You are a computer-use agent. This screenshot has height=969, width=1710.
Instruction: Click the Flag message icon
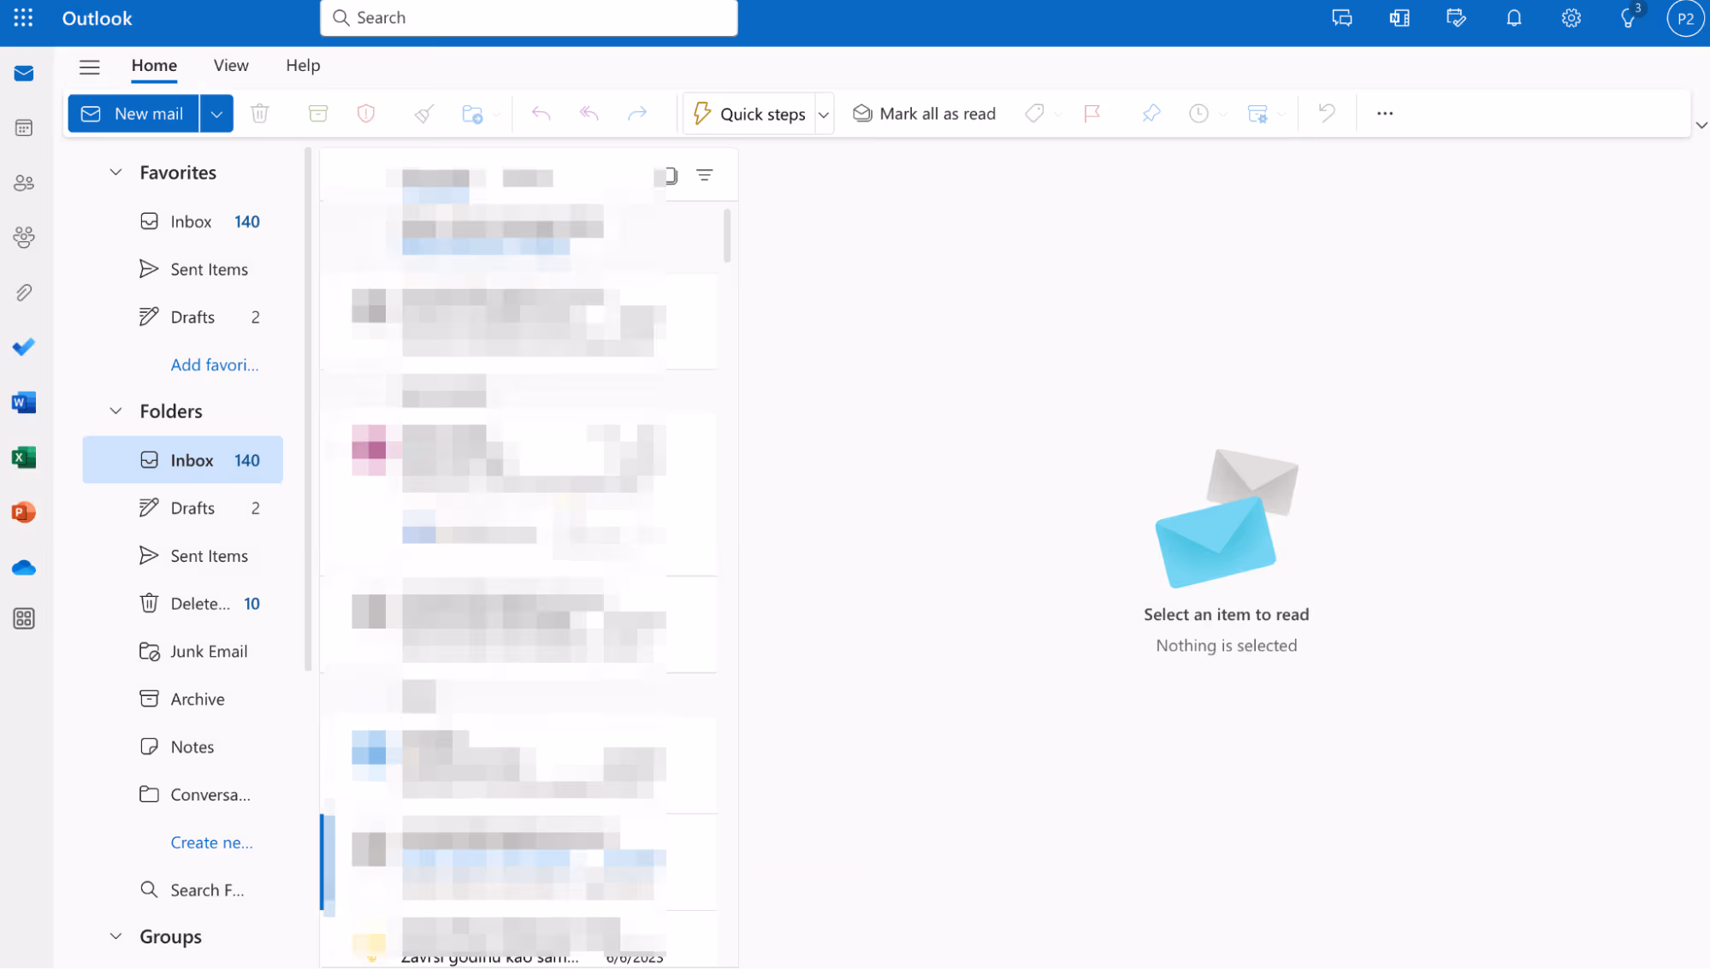tap(1092, 114)
